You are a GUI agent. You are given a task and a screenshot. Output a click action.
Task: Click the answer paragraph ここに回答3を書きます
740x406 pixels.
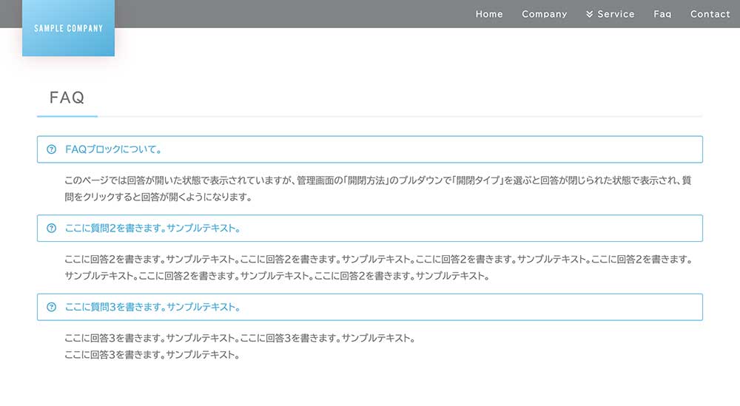(x=240, y=346)
